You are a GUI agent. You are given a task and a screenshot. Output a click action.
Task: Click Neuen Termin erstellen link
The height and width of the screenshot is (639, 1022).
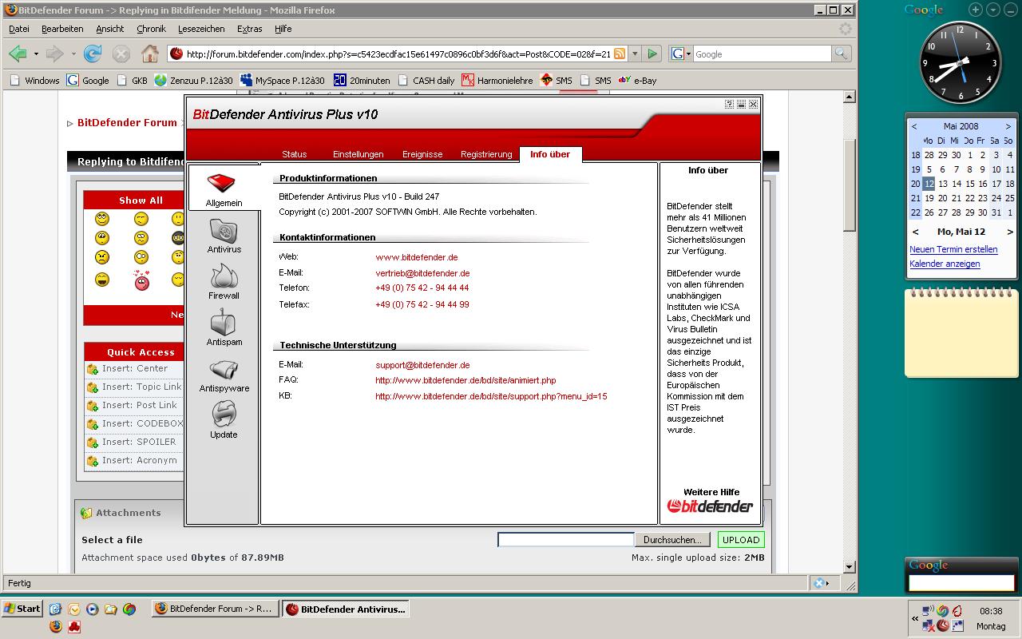(x=953, y=249)
